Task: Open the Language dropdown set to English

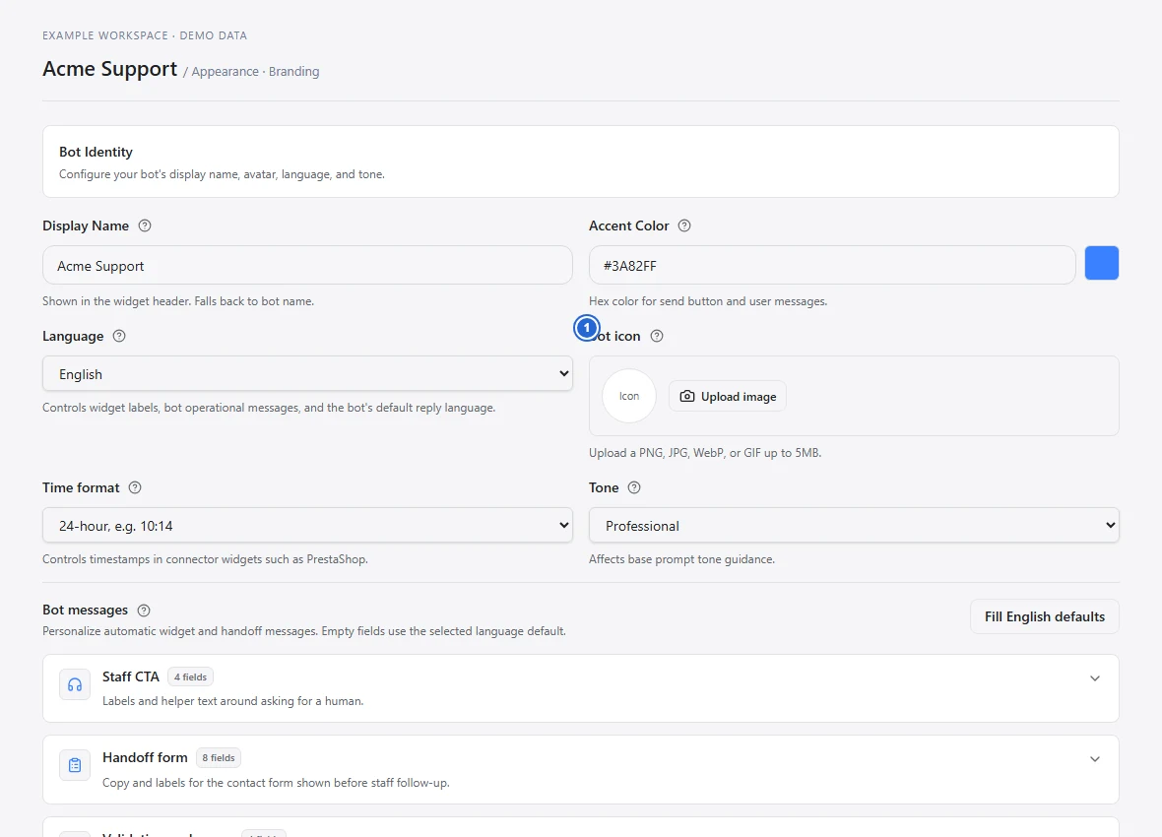Action: click(307, 373)
